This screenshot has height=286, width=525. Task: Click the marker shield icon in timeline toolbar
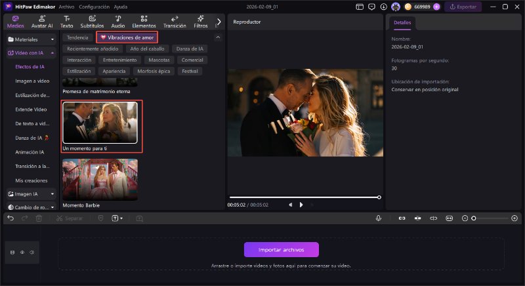point(100,218)
